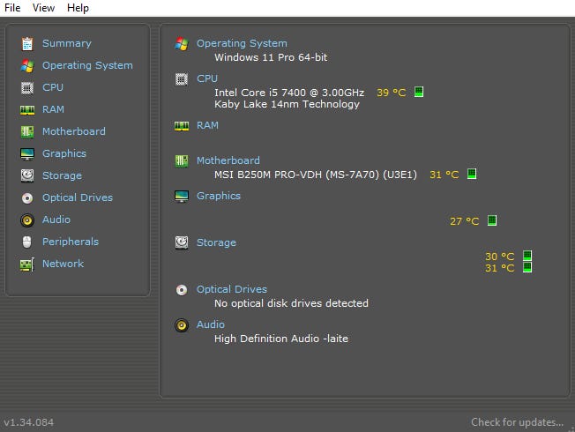This screenshot has width=575, height=432.
Task: Click No optical disk drives detected text
Action: click(291, 303)
